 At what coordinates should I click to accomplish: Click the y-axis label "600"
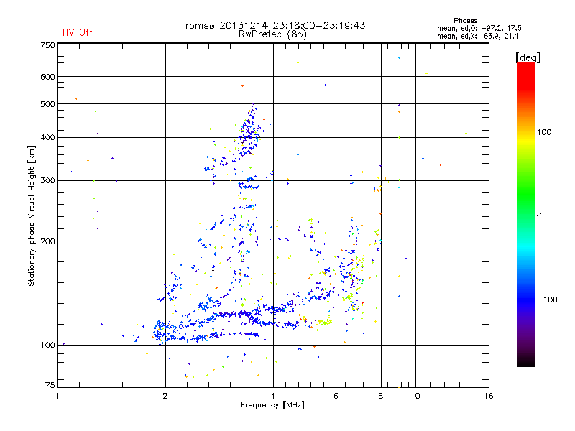(47, 77)
